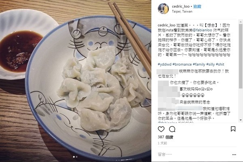
Task: Like the post with the heart icon
Action: tap(161, 129)
